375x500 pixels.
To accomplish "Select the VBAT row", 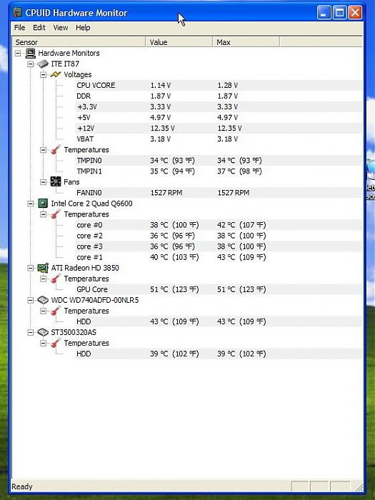I will coord(219,139).
